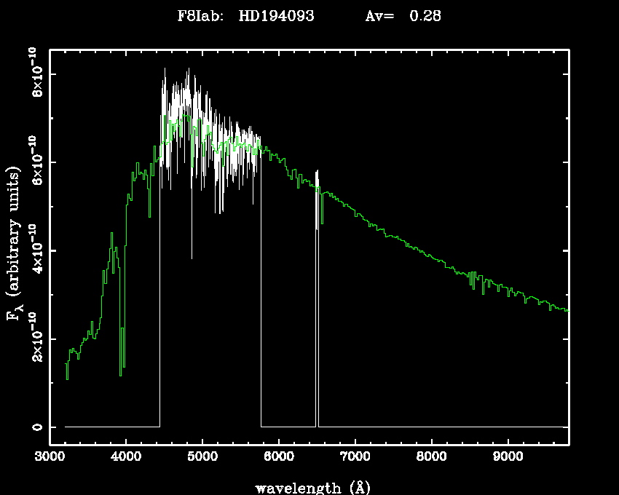Click the star name HD194093 in title
The width and height of the screenshot is (619, 495).
pos(276,17)
